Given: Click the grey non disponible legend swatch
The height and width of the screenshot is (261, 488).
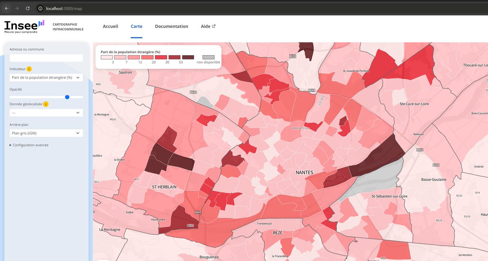Looking at the screenshot, I should point(208,58).
